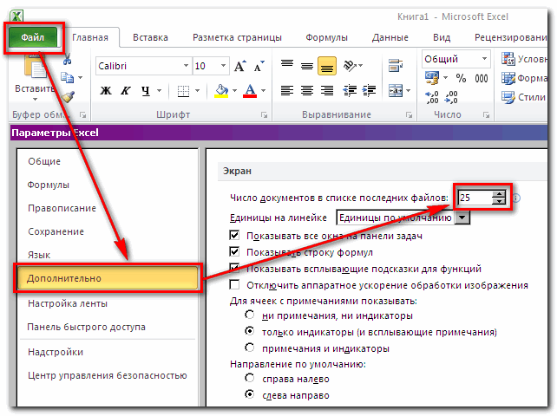This screenshot has height=416, width=557.
Task: Enable 'Отключить аппаратное ускорение обработки изображения'
Action: tap(234, 284)
